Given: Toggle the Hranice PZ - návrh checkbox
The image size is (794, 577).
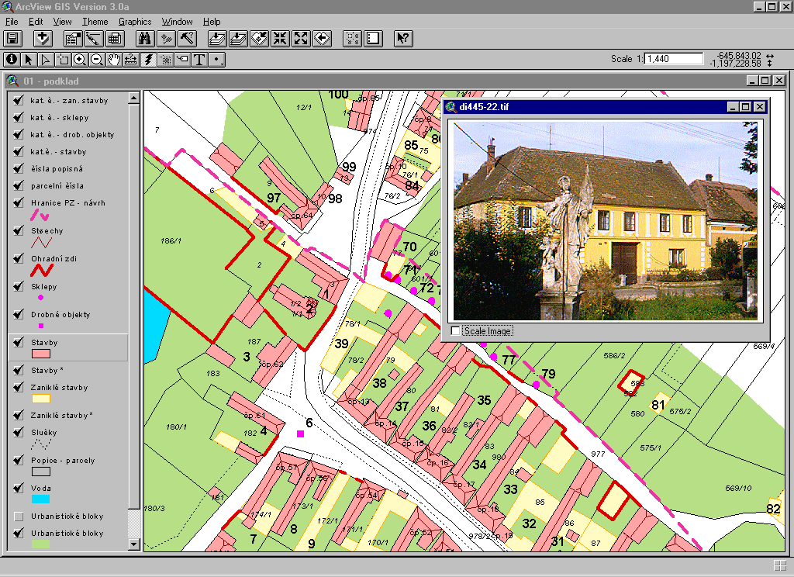Looking at the screenshot, I should click(19, 202).
